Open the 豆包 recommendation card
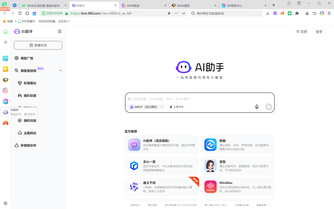This screenshot has height=209, width=334. click(x=238, y=166)
